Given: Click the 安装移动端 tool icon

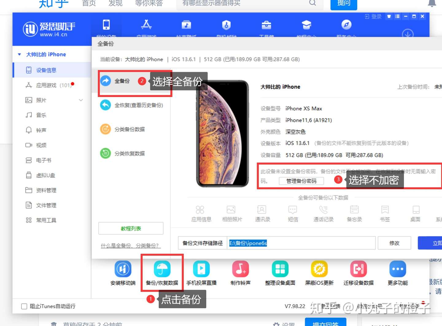Looking at the screenshot, I should (x=123, y=269).
